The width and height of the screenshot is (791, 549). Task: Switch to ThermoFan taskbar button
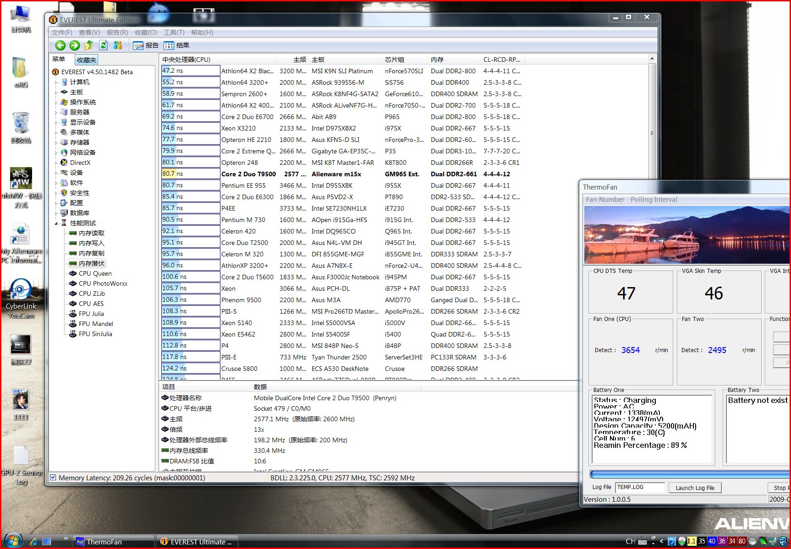(114, 542)
